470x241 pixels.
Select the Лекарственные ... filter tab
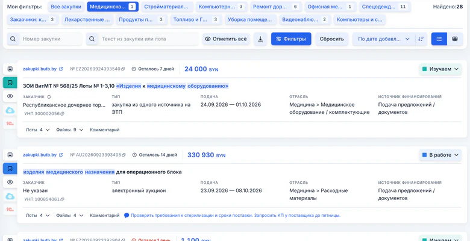pyautogui.click(x=87, y=19)
